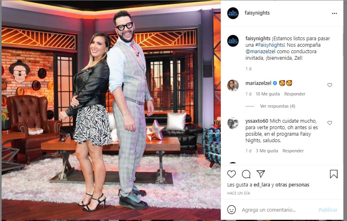Open the emoji picker smiley icon
Image resolution: width=347 pixels, height=221 pixels.
coord(231,210)
